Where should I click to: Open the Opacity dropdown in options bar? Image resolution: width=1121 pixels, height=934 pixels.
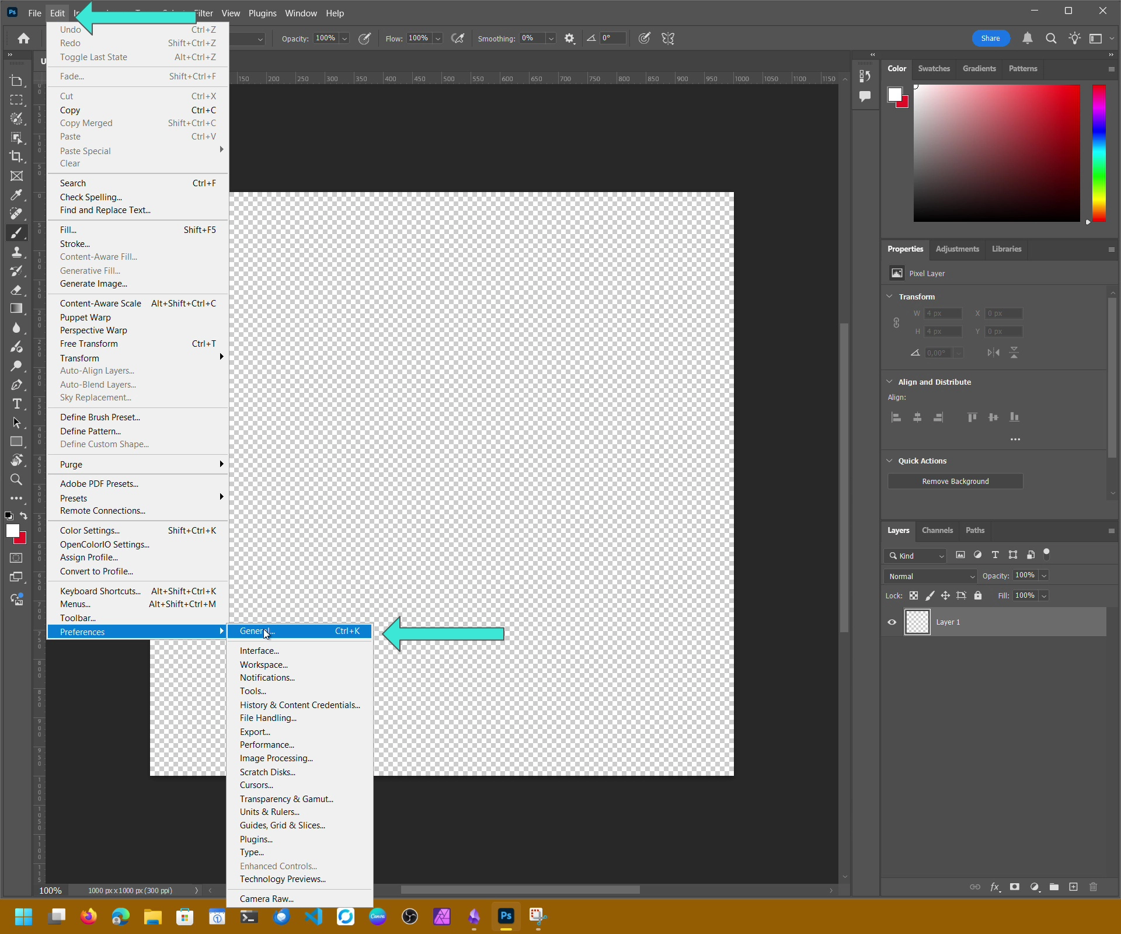344,39
